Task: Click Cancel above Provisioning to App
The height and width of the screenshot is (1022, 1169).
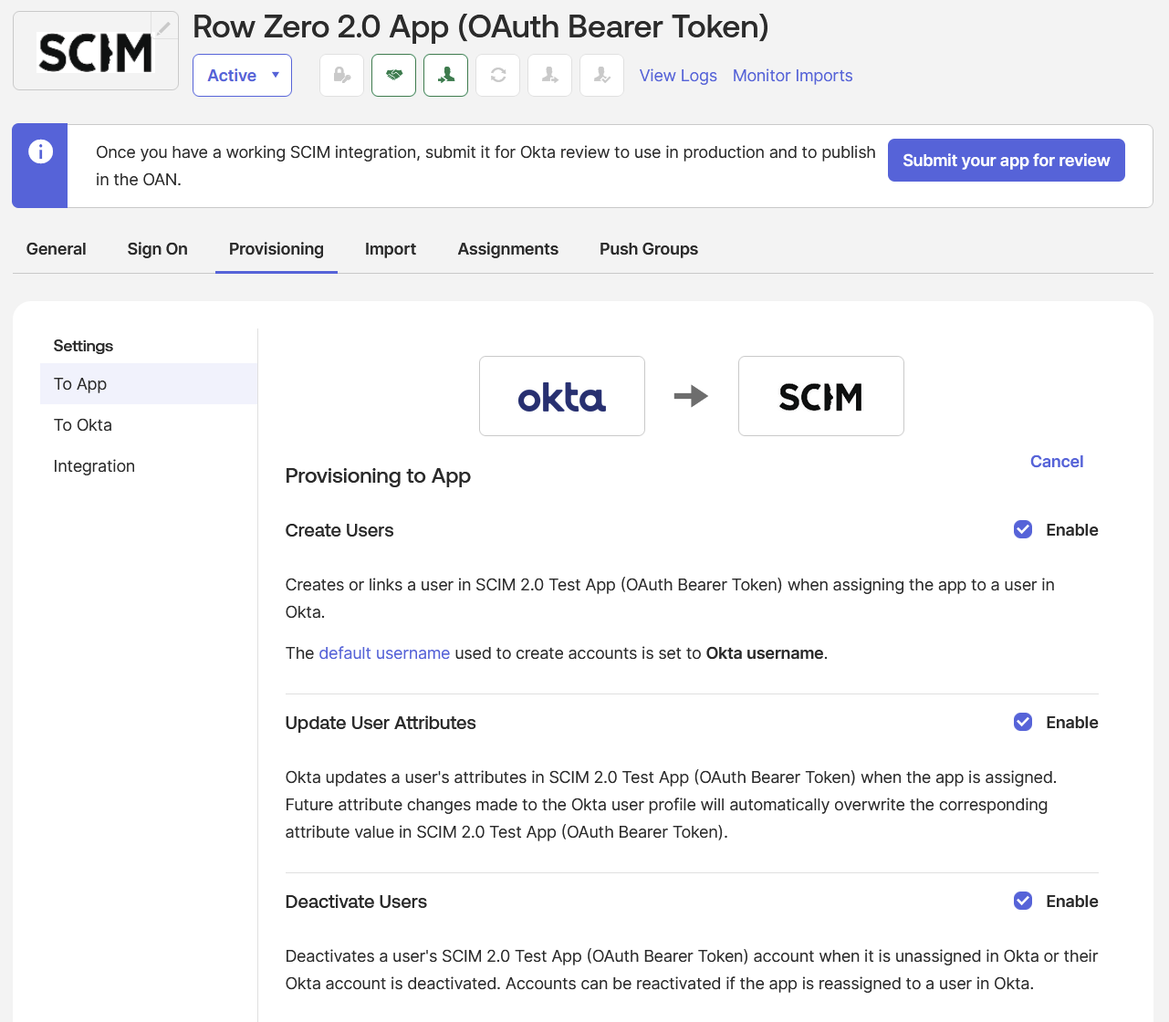Action: click(x=1057, y=461)
